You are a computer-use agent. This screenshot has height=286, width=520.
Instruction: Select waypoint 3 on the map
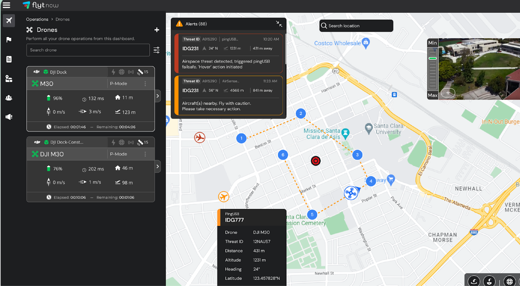point(357,155)
